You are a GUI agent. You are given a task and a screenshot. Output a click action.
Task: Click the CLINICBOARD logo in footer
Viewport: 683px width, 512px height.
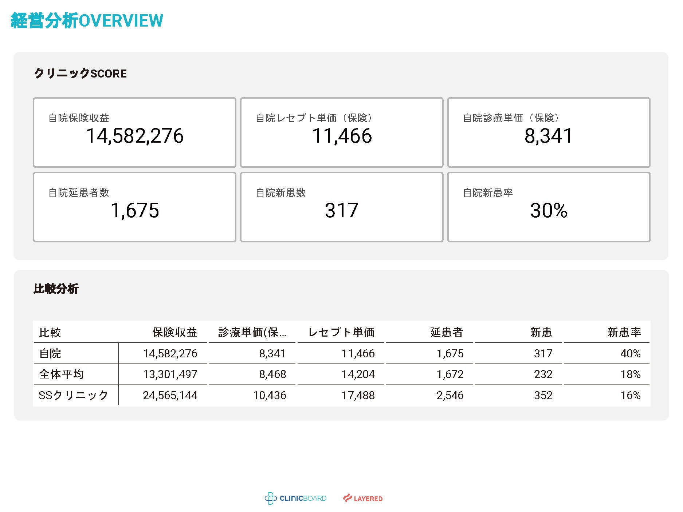pyautogui.click(x=295, y=498)
